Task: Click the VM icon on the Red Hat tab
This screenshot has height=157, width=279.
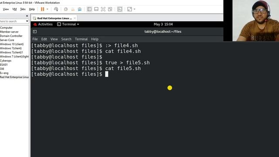Action: click(x=34, y=18)
